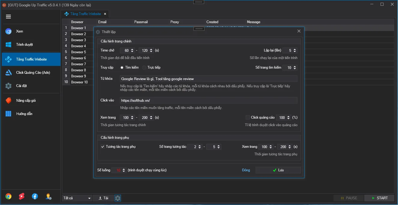Select the Browser 7 row
This screenshot has height=205, width=398.
pyautogui.click(x=78, y=64)
